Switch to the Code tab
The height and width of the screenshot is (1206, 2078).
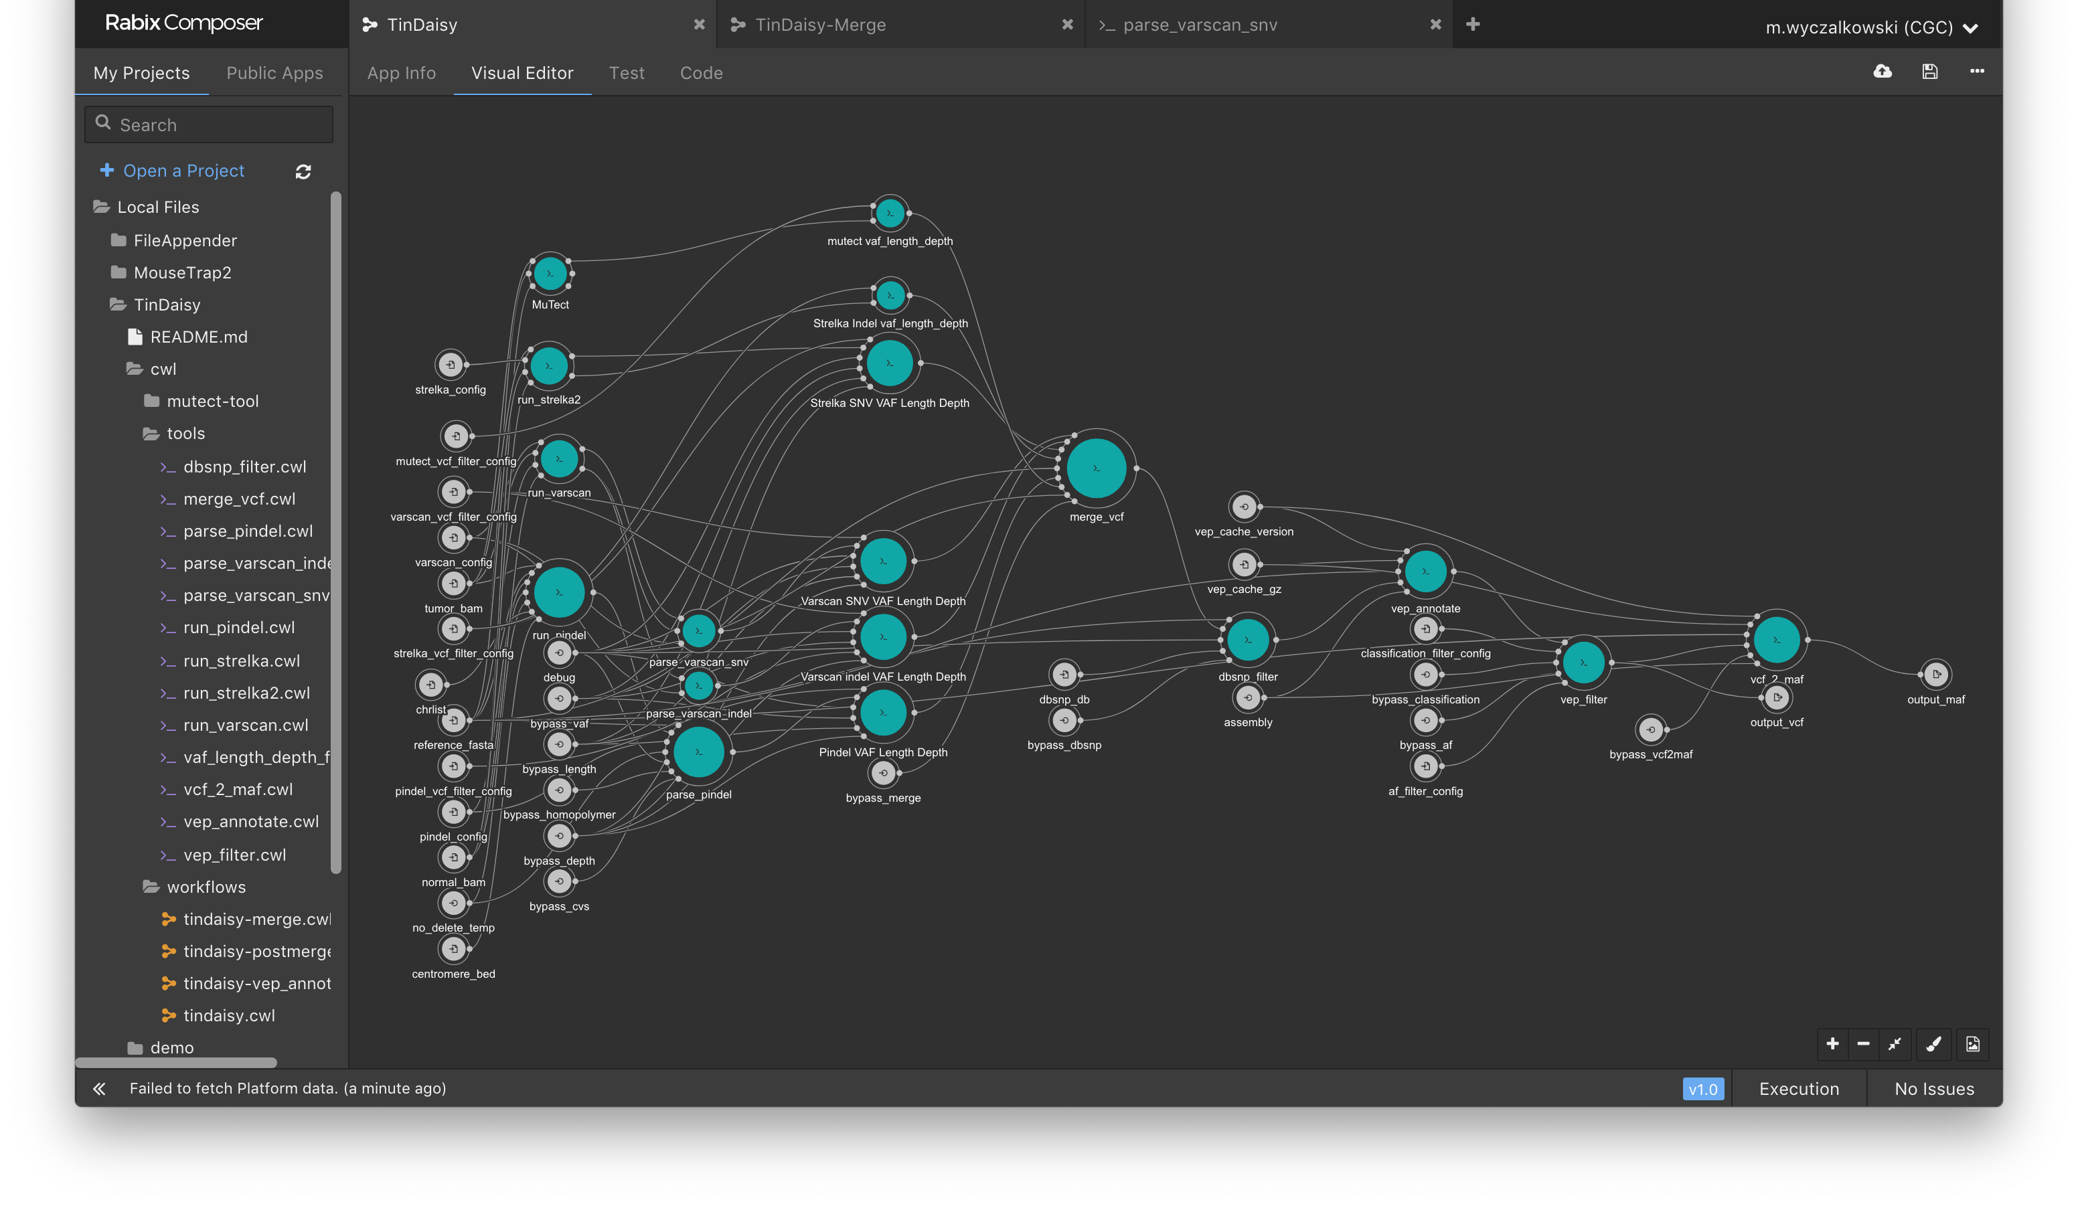[x=701, y=72]
